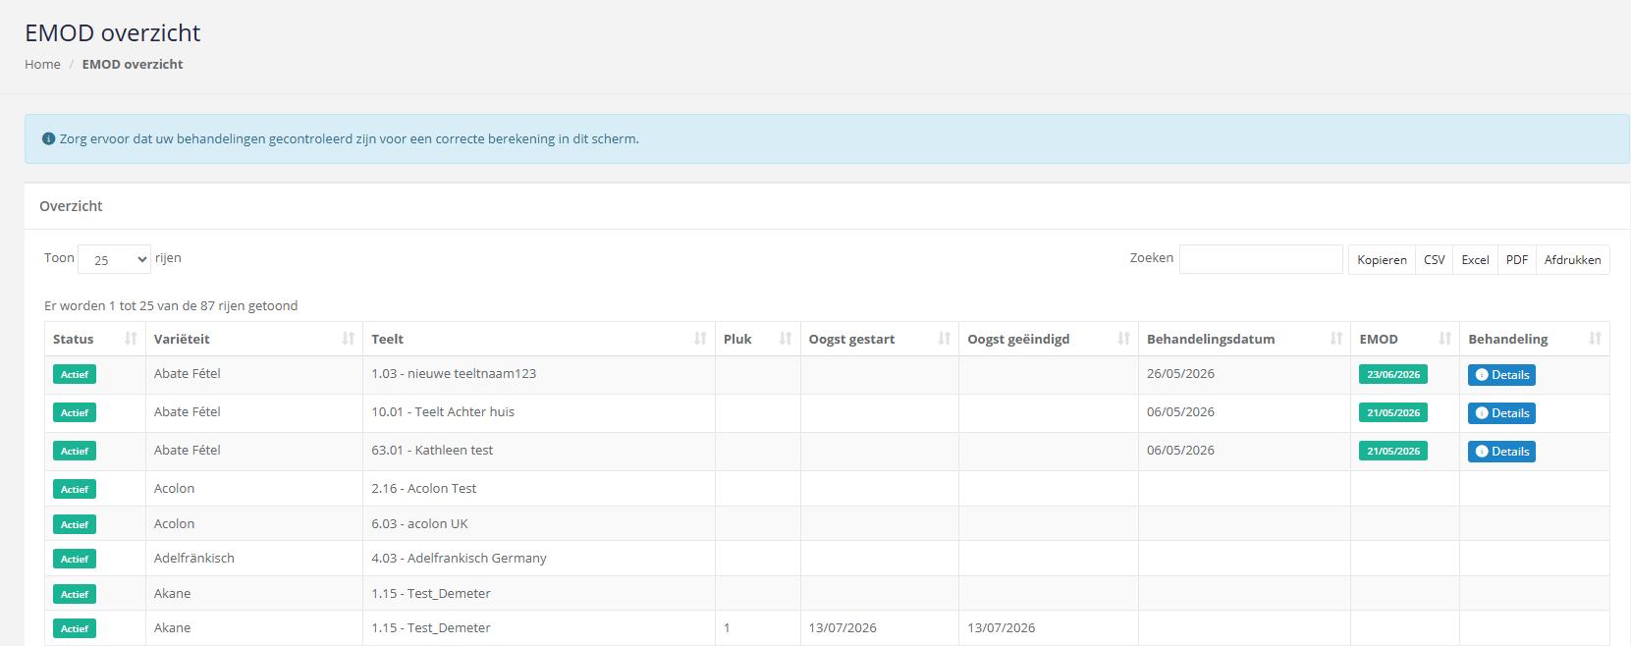Viewport: 1631px width, 646px height.
Task: Click the Pluk value 1 cell
Action: click(758, 628)
